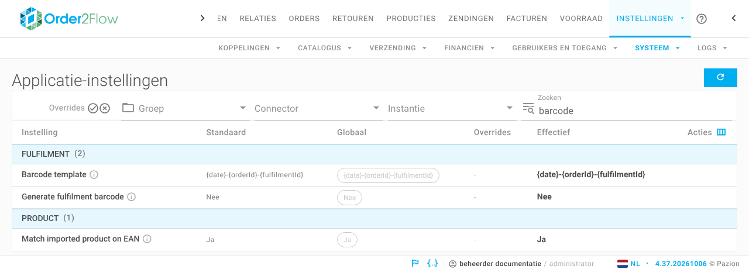The height and width of the screenshot is (269, 749).
Task: Edit global Nee value for fulfilment barcode
Action: point(349,198)
